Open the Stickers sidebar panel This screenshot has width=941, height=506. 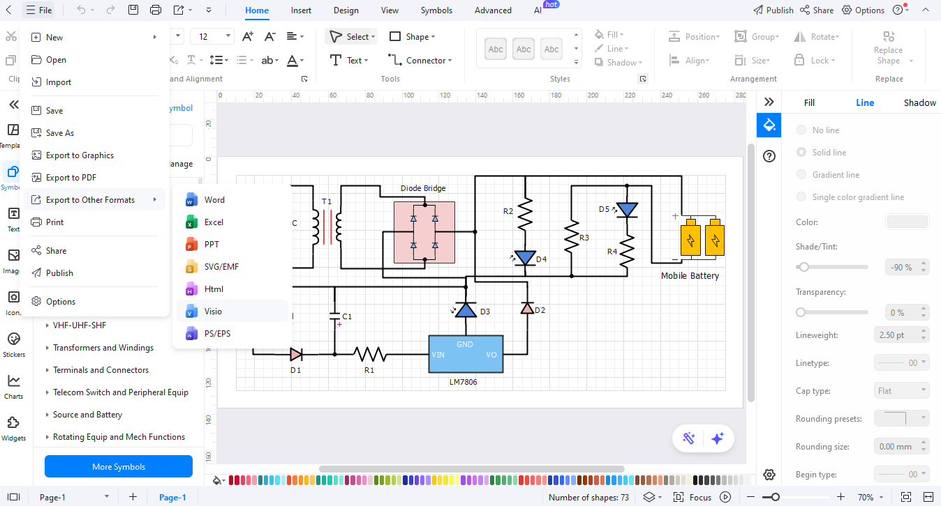pyautogui.click(x=13, y=344)
